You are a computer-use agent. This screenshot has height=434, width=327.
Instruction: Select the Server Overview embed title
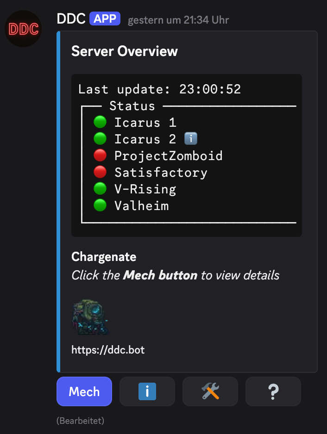click(x=124, y=51)
